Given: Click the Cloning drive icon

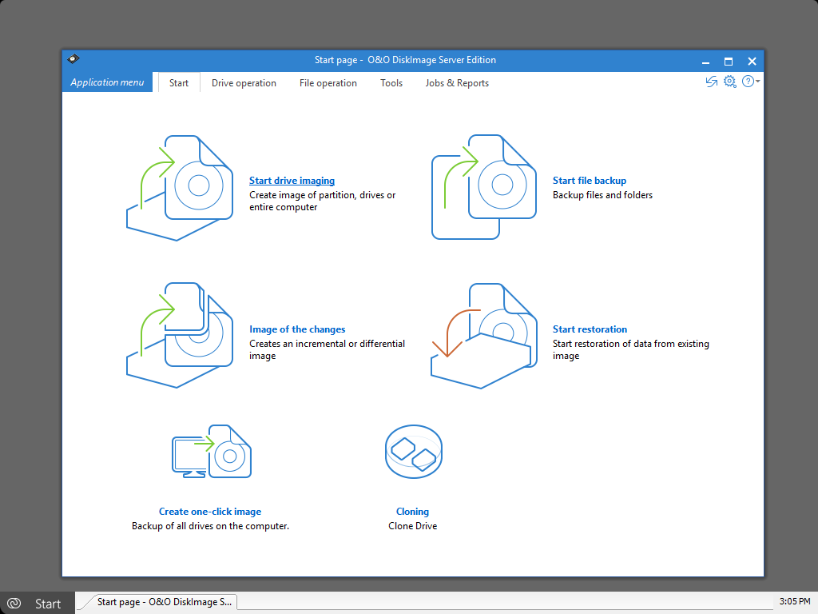Looking at the screenshot, I should coord(413,452).
